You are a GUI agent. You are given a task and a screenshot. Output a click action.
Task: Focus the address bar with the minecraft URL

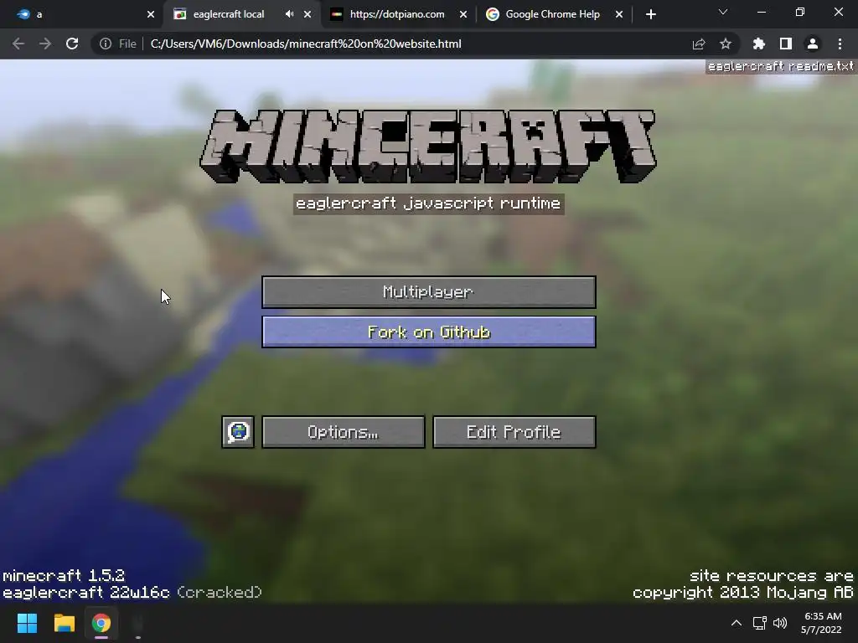tap(305, 44)
